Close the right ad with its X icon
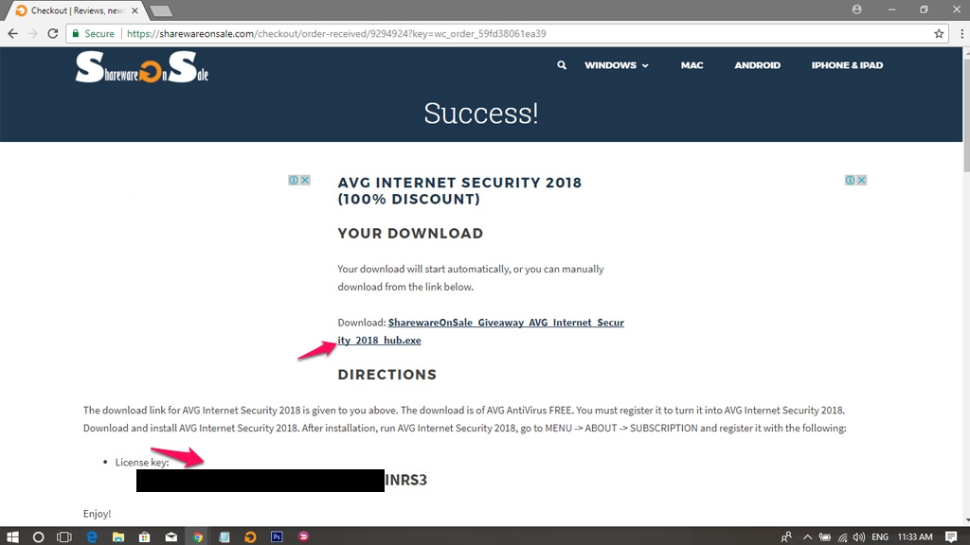970x545 pixels. [x=862, y=180]
